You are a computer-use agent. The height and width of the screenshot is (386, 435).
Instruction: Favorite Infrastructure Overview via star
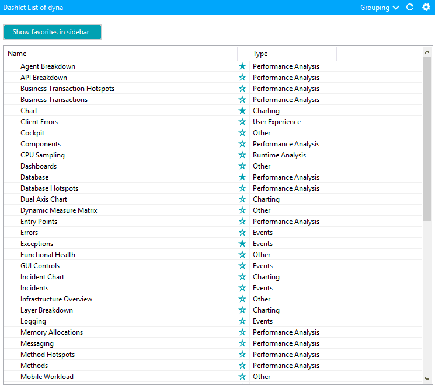pyautogui.click(x=242, y=299)
